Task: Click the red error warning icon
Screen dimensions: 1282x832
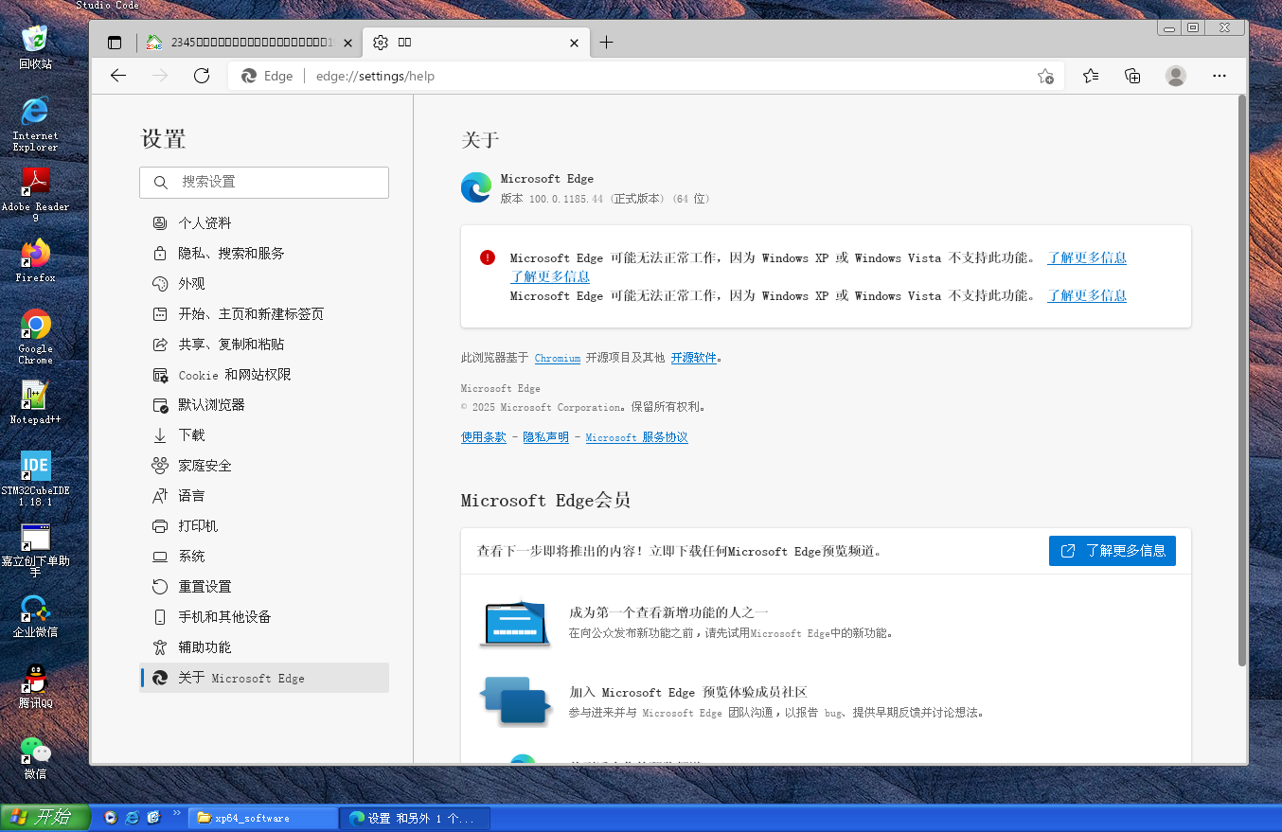Action: click(x=488, y=257)
